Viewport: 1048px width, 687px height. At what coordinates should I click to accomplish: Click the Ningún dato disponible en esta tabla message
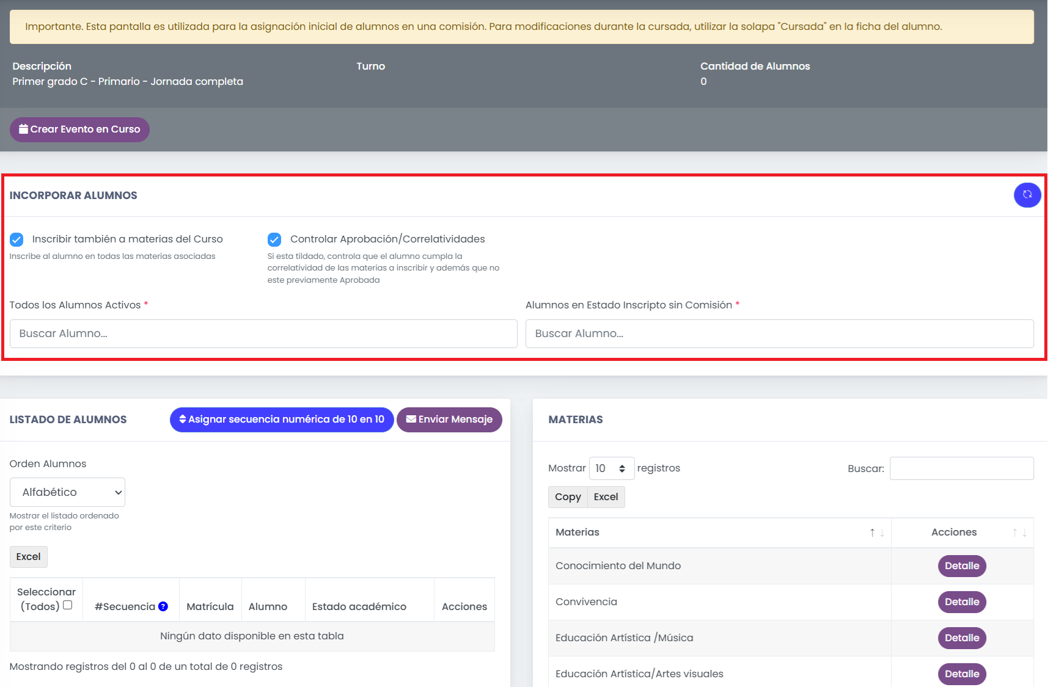point(252,636)
